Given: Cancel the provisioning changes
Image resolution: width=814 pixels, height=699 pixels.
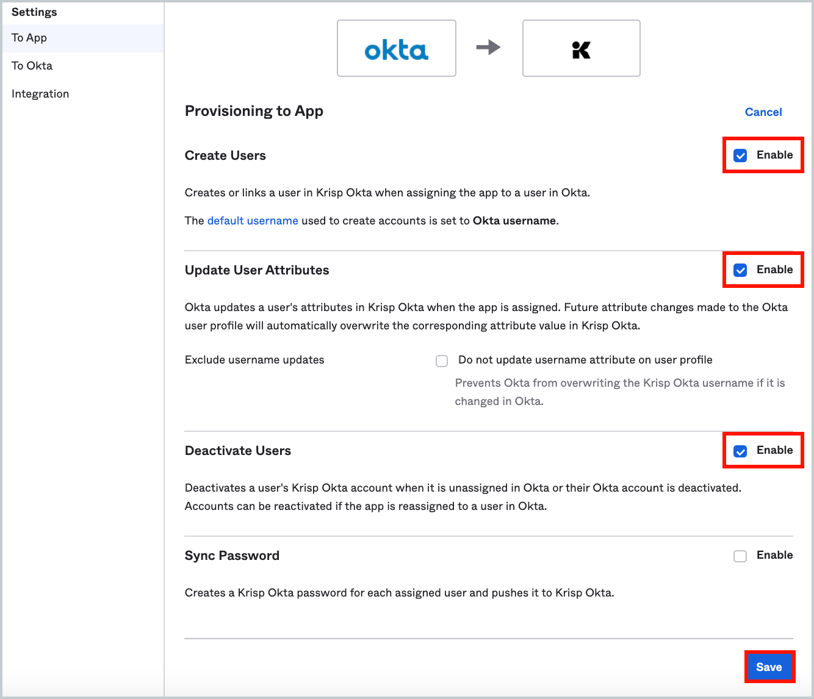Looking at the screenshot, I should (x=763, y=112).
